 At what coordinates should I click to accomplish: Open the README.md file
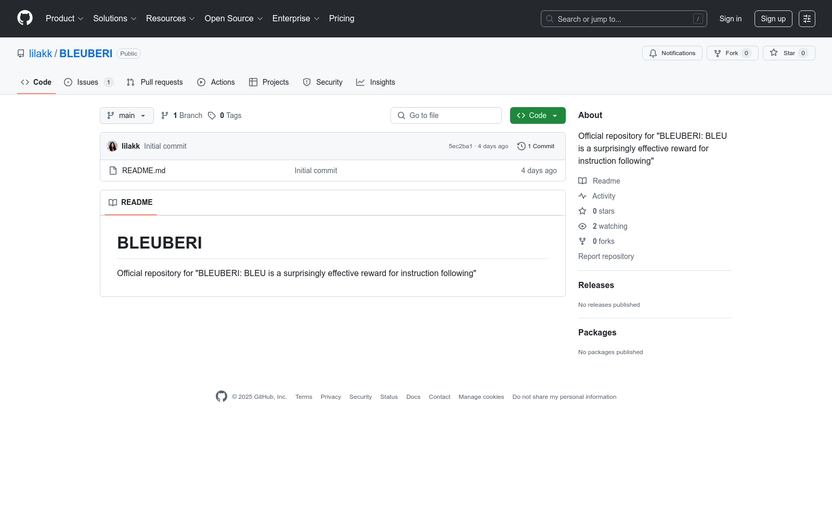[x=144, y=171]
